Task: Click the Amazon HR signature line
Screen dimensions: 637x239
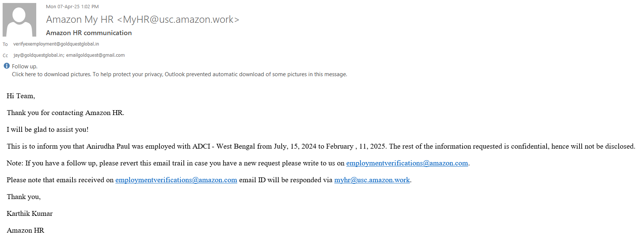Action: [25, 230]
